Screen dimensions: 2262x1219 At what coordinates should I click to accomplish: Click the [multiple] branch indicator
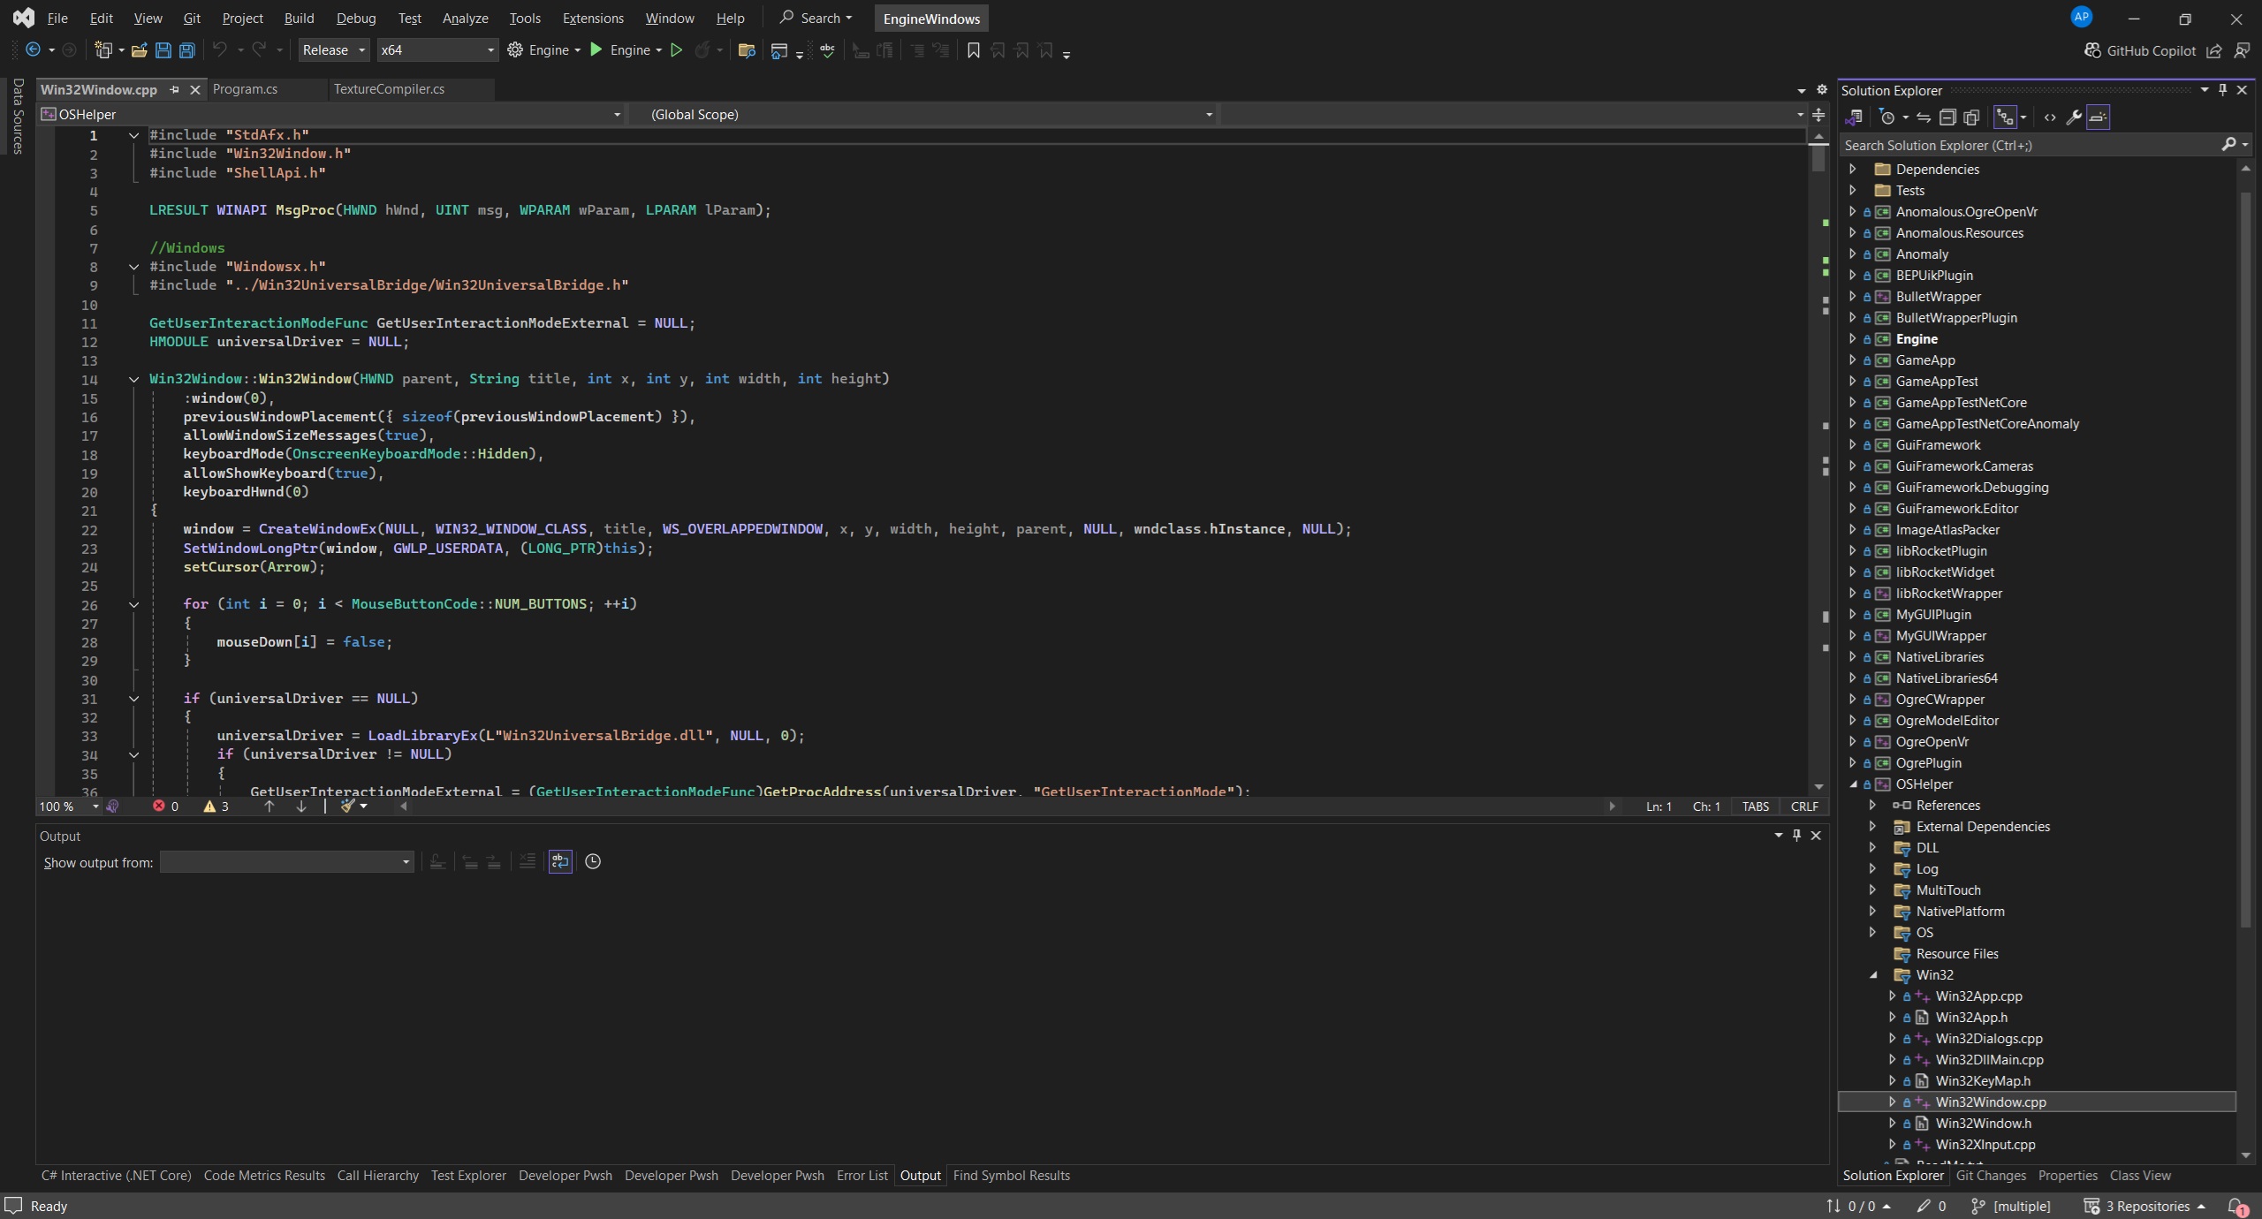(x=2011, y=1206)
